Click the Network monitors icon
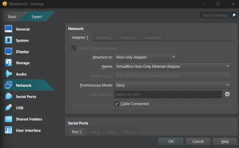The width and height of the screenshot is (239, 148). pyautogui.click(x=8, y=85)
